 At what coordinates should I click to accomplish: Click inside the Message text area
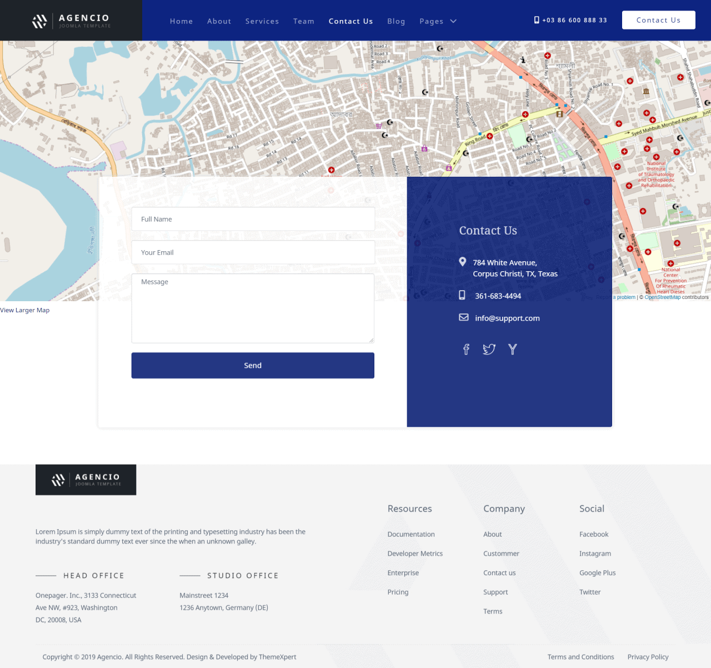(253, 308)
